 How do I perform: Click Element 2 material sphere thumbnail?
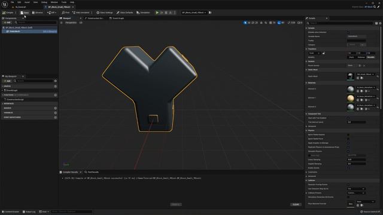coord(351,107)
